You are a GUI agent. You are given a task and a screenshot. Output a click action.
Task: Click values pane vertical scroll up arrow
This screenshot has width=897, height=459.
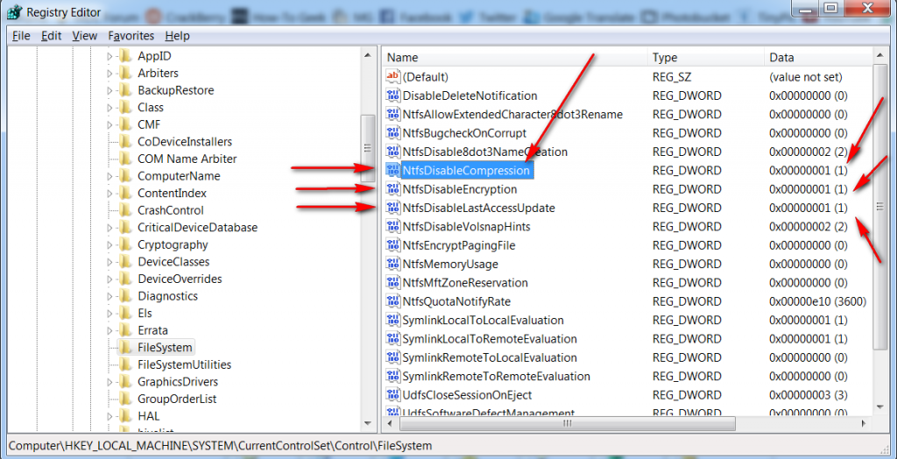[879, 55]
